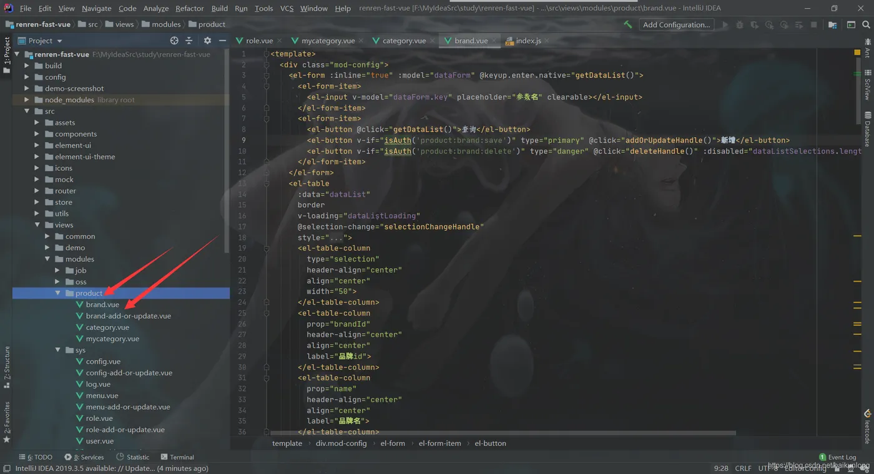Open the Statistic tool window
The width and height of the screenshot is (874, 474).
click(x=133, y=457)
